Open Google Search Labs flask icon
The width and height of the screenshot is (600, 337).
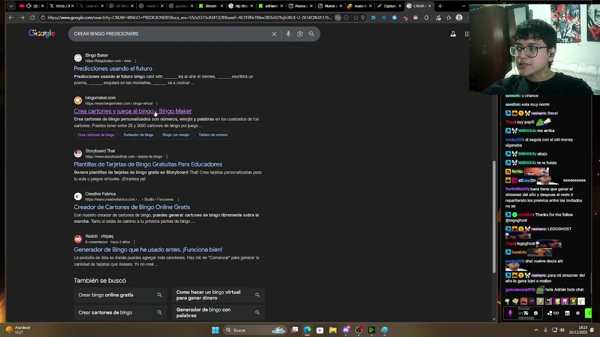[x=453, y=34]
